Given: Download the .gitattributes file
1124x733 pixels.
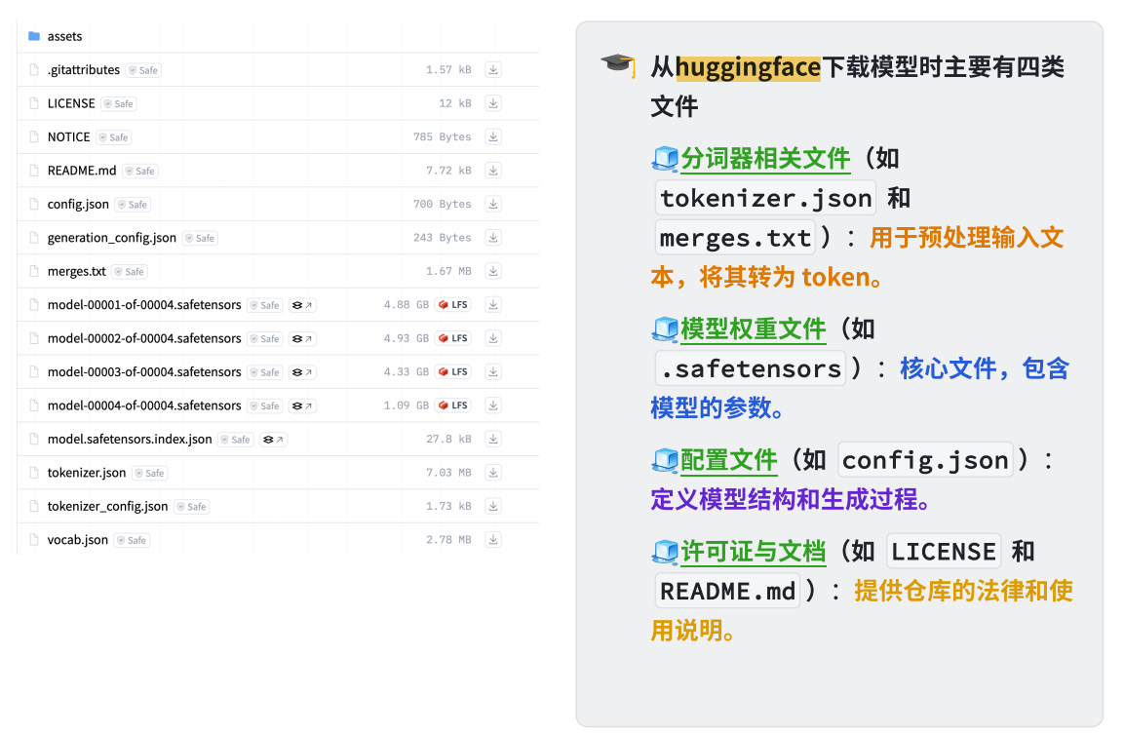Looking at the screenshot, I should point(493,69).
